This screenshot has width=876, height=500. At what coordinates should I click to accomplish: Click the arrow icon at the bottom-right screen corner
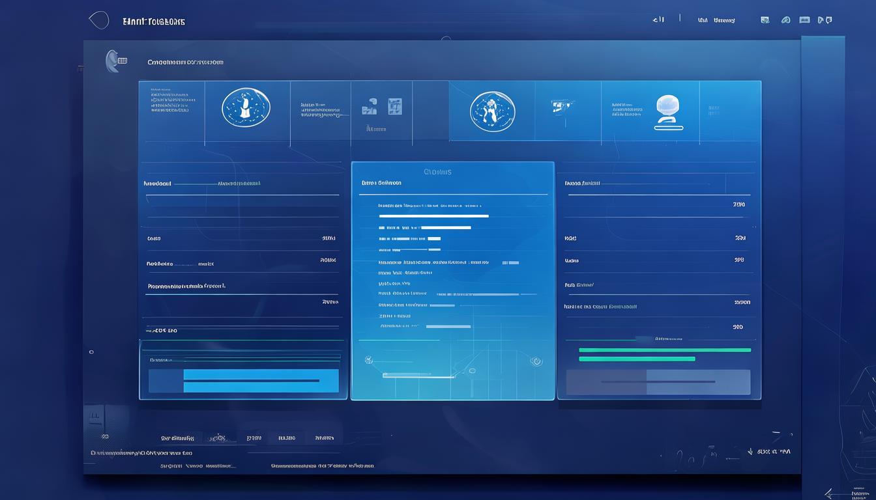pyautogui.click(x=828, y=493)
